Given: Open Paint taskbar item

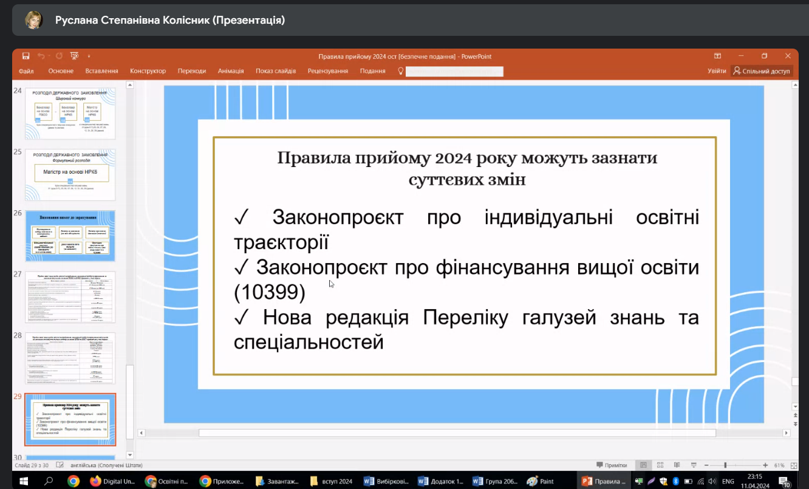Looking at the screenshot, I should (x=541, y=481).
